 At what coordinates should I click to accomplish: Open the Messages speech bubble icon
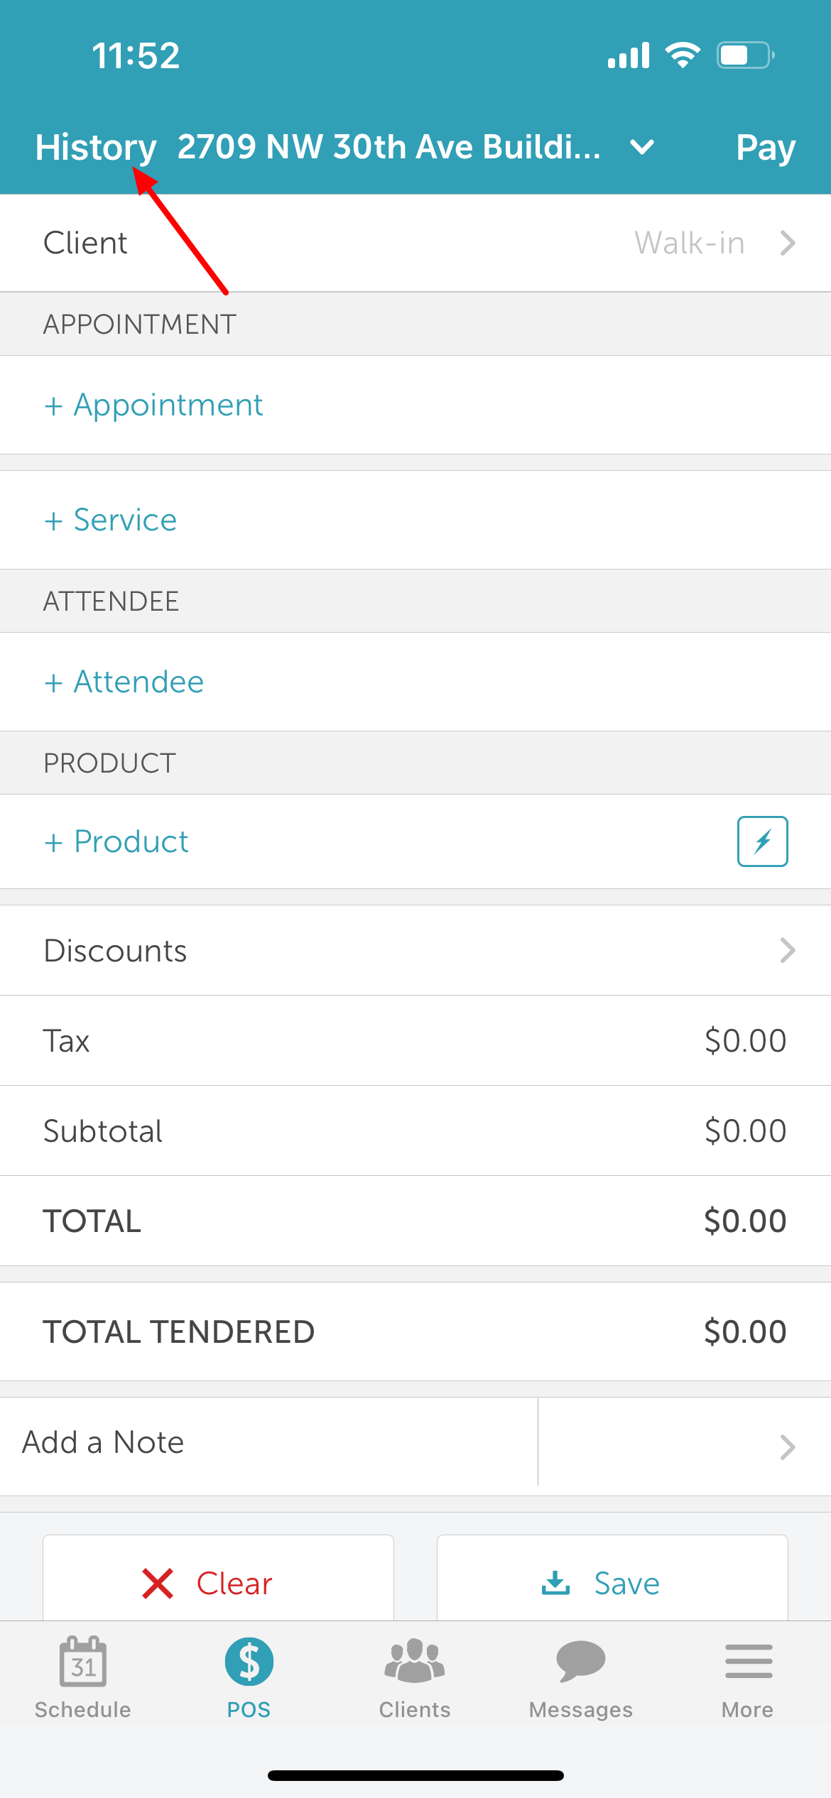(x=581, y=1661)
